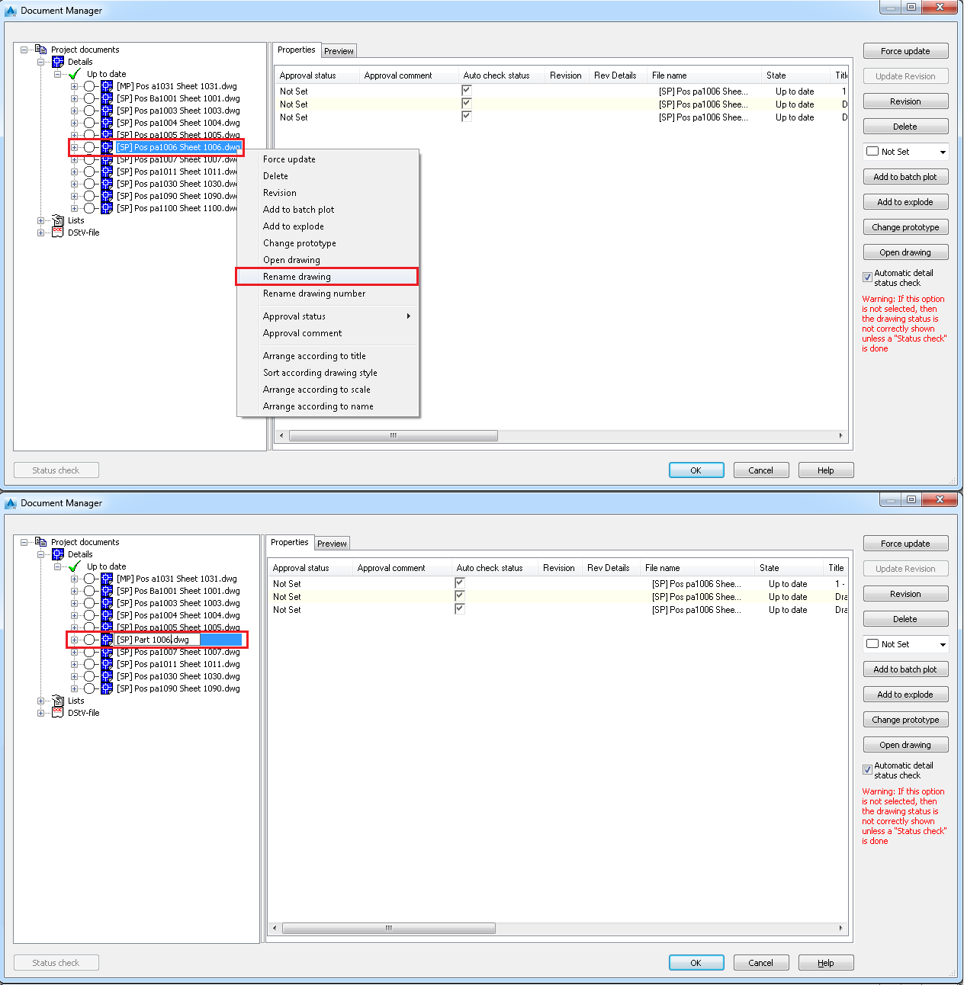Toggle second row Auto check status, upper window
This screenshot has width=964, height=985.
466,103
